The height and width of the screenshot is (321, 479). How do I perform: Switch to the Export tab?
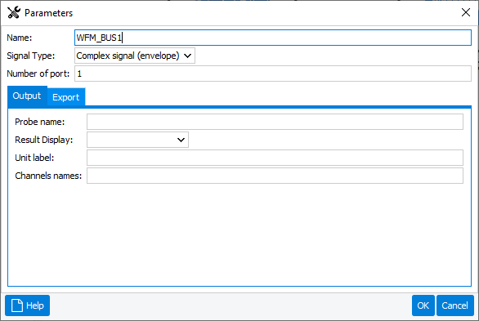(66, 97)
